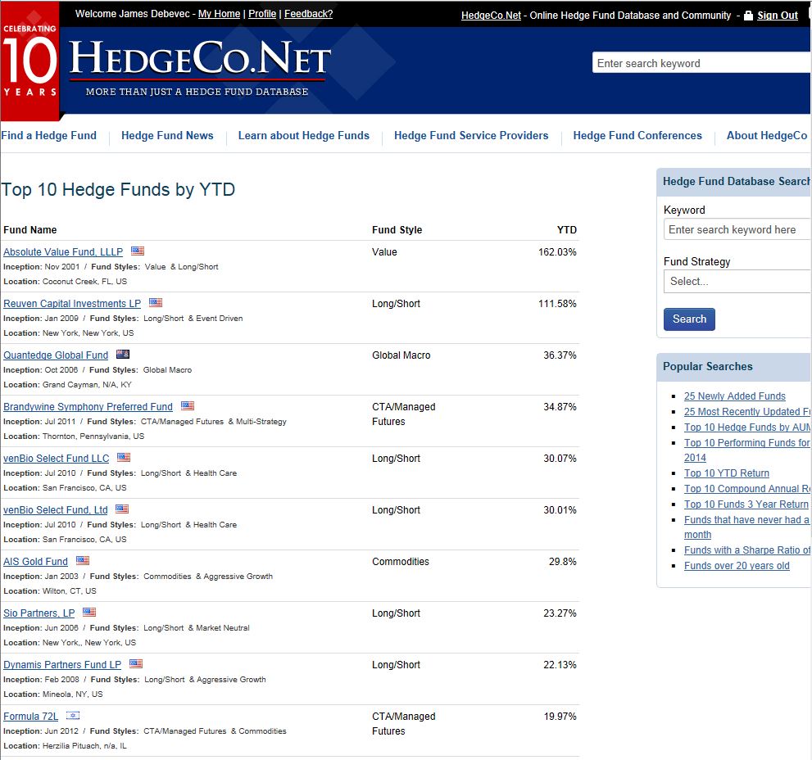The height and width of the screenshot is (760, 812).
Task: Click the 162.03% YTD value
Action: (x=557, y=252)
